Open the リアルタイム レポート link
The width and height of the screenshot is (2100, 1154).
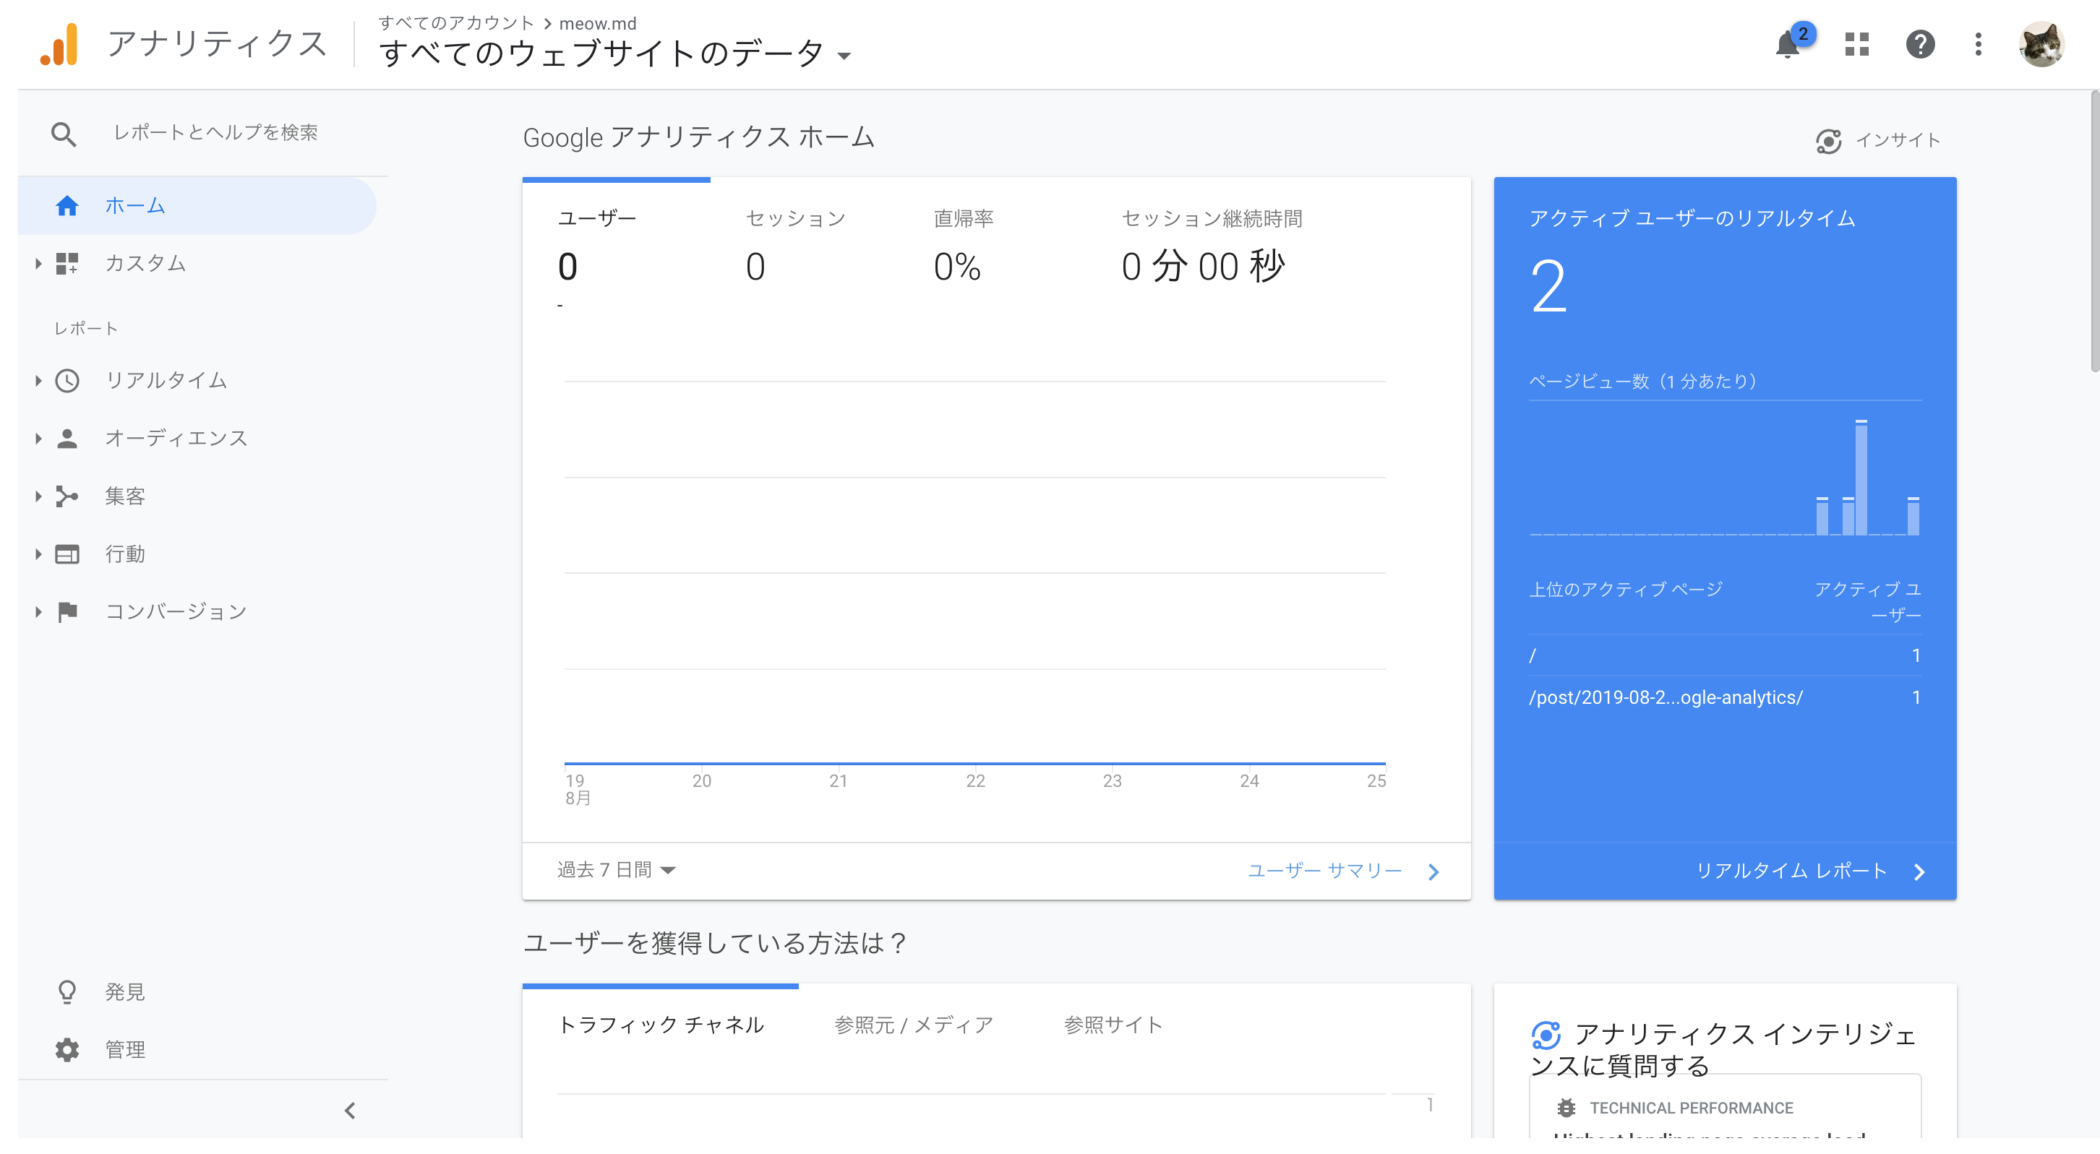(1791, 871)
